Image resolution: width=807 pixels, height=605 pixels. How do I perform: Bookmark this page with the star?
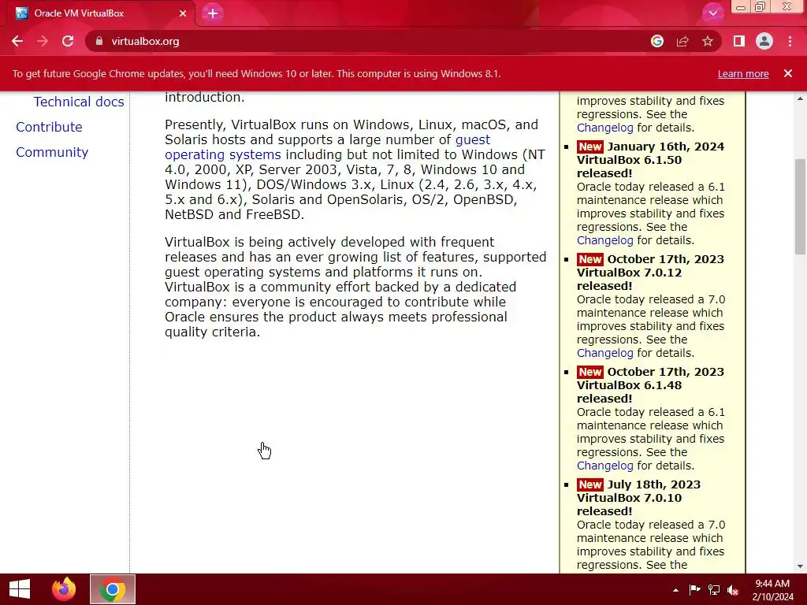pyautogui.click(x=708, y=41)
